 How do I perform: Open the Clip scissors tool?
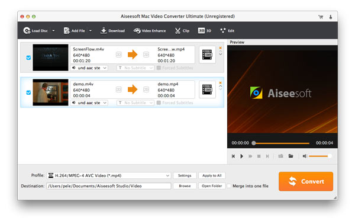pyautogui.click(x=182, y=31)
